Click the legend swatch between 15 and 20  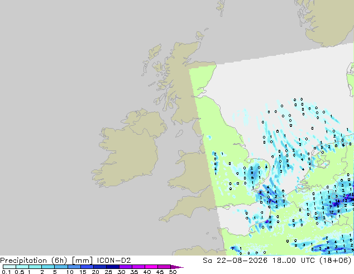87,267
